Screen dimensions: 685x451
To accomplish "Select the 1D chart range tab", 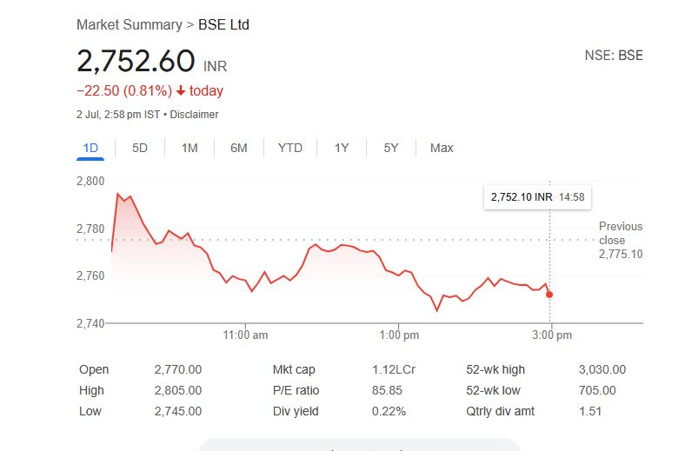I will click(x=90, y=148).
